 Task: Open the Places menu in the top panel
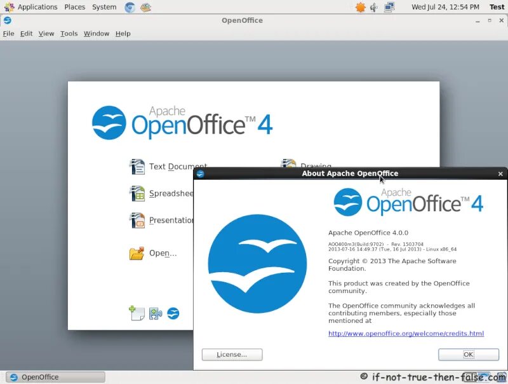click(74, 7)
